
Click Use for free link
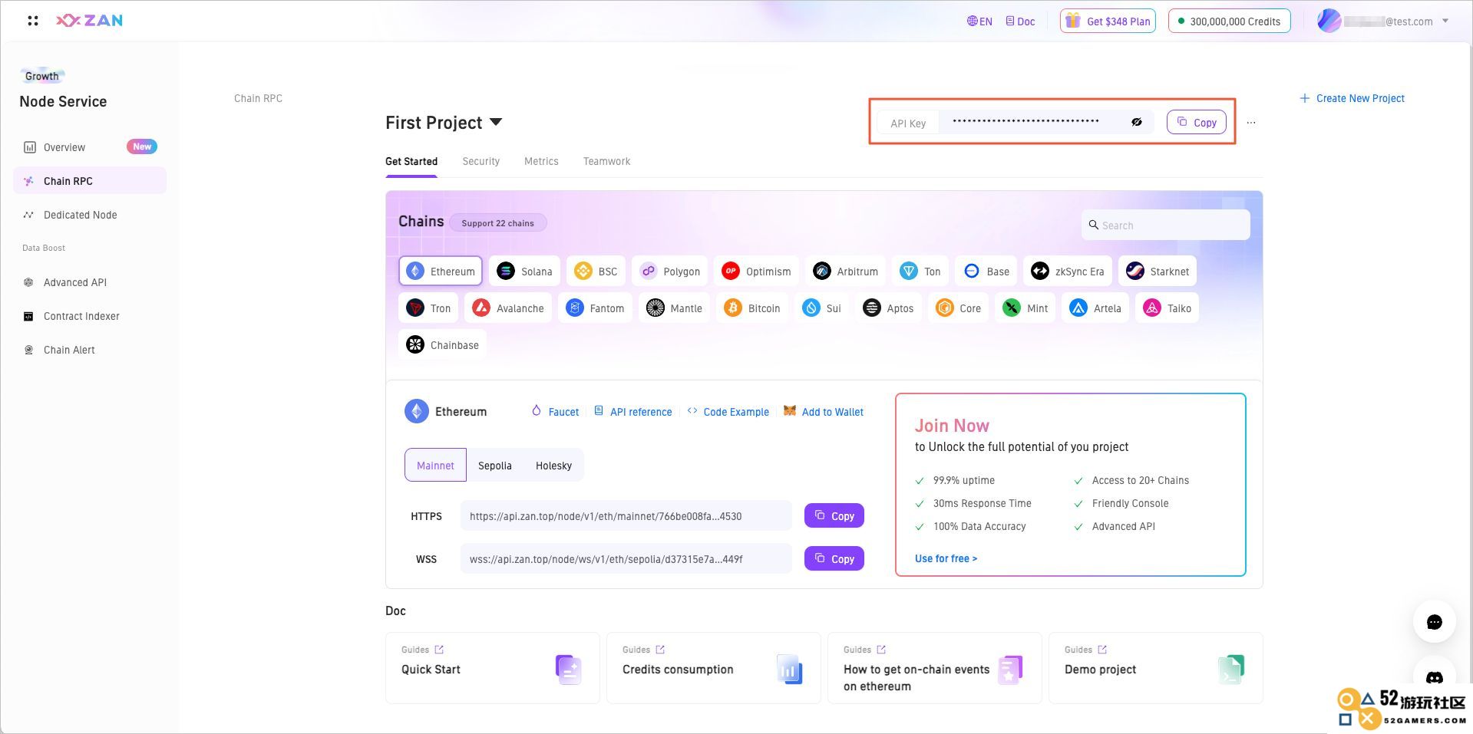pyautogui.click(x=946, y=558)
